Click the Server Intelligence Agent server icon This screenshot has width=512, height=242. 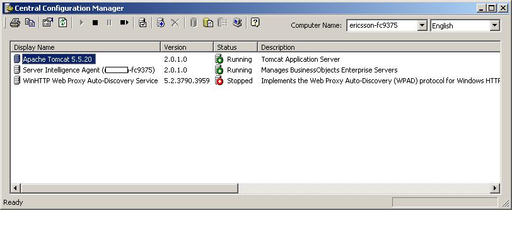click(17, 69)
